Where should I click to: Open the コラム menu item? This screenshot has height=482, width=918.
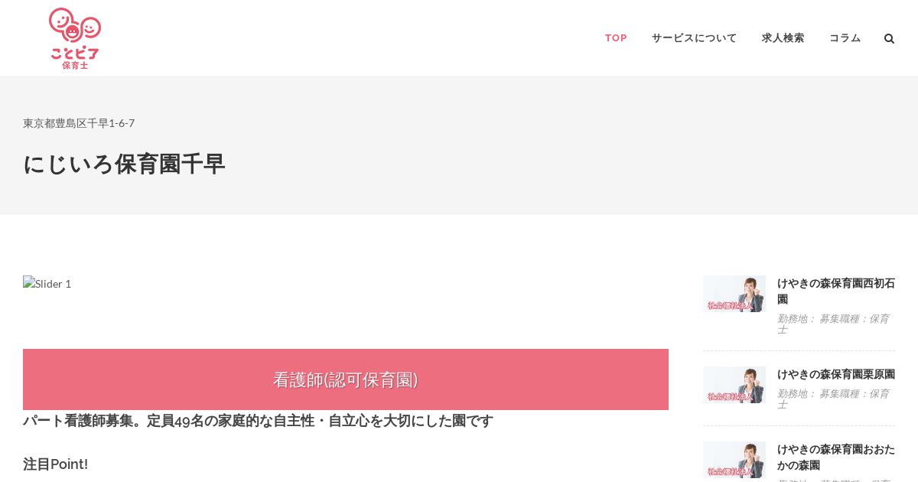tap(845, 38)
